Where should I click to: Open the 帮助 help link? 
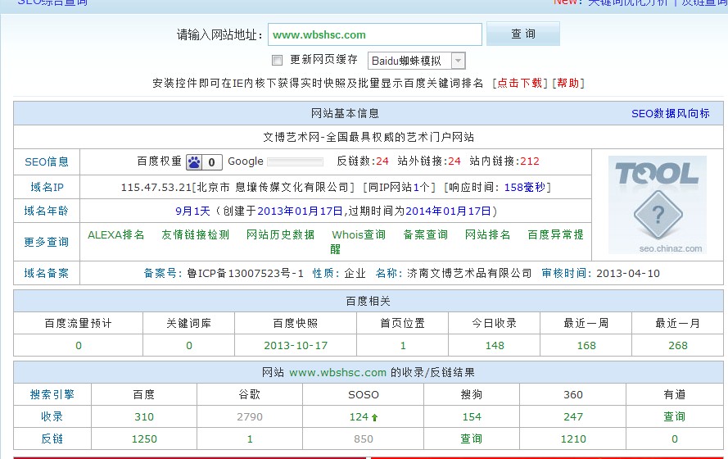pos(567,83)
